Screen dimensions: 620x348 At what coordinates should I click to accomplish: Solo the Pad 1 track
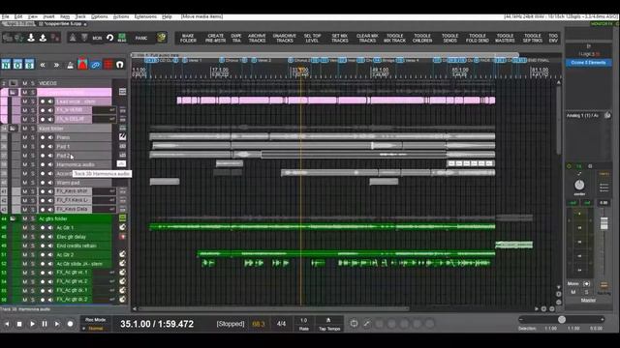pyautogui.click(x=33, y=146)
